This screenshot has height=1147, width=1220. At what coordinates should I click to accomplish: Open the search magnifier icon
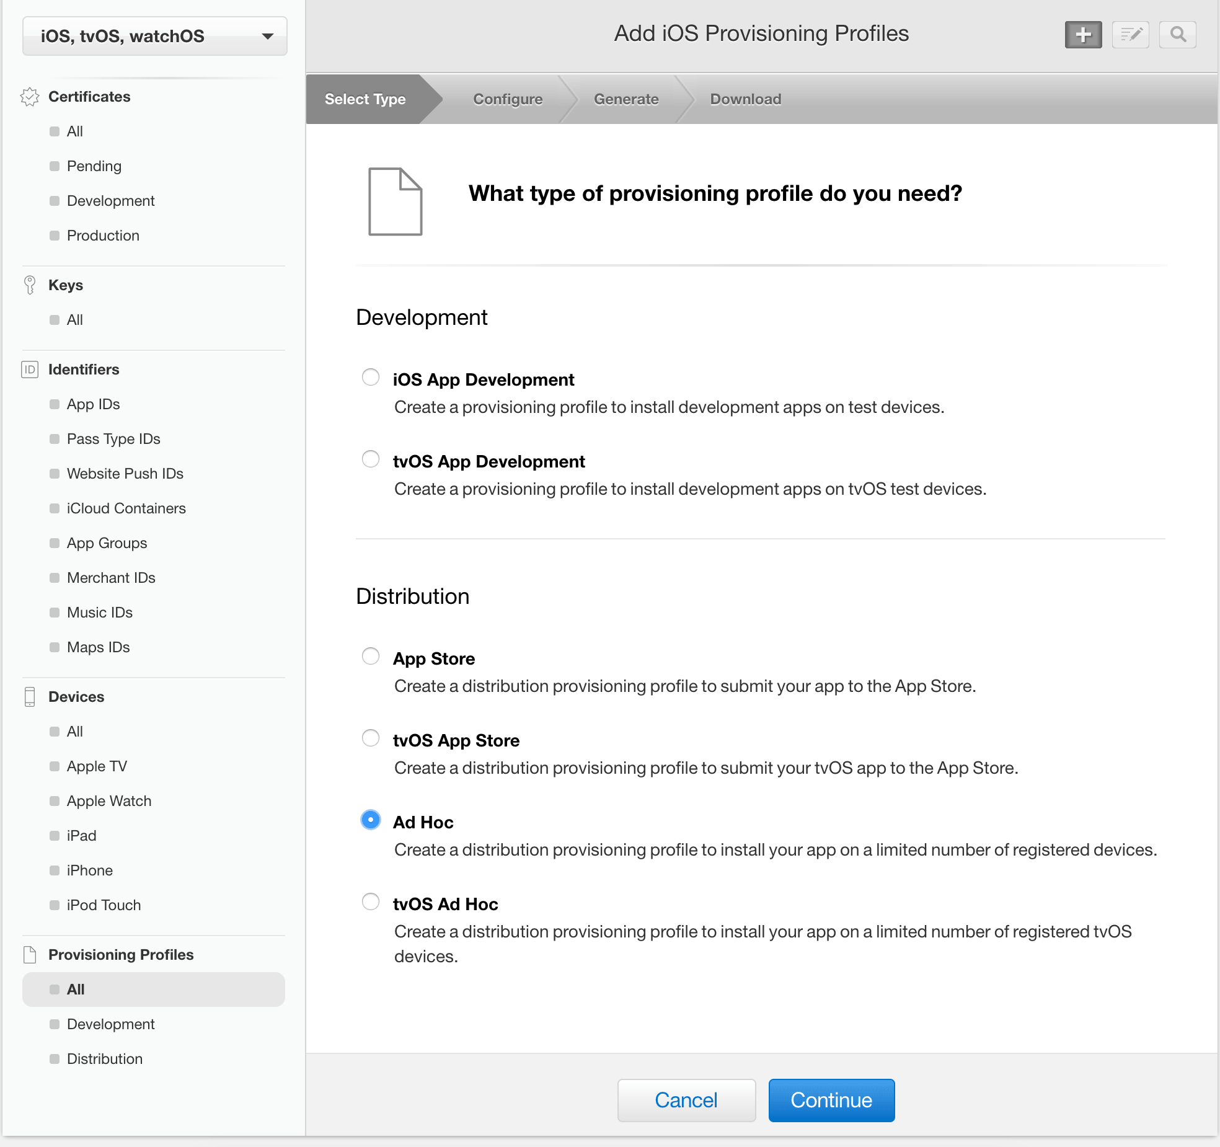pyautogui.click(x=1178, y=35)
